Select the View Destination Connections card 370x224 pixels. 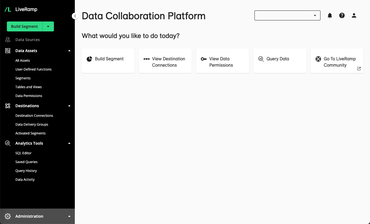165,61
